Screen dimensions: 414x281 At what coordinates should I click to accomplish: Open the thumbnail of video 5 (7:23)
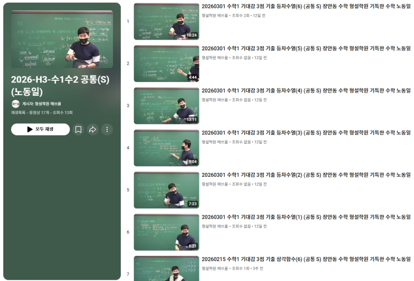(167, 190)
